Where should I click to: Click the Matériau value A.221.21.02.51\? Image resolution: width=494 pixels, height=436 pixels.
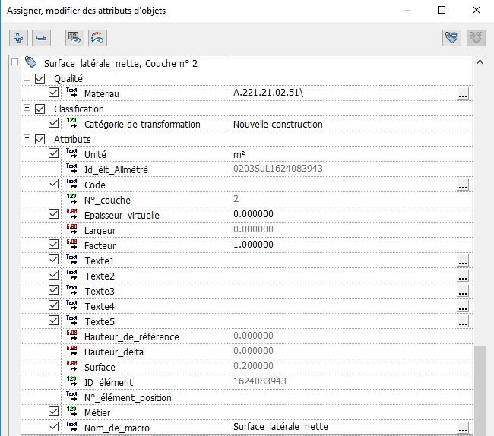click(x=268, y=93)
